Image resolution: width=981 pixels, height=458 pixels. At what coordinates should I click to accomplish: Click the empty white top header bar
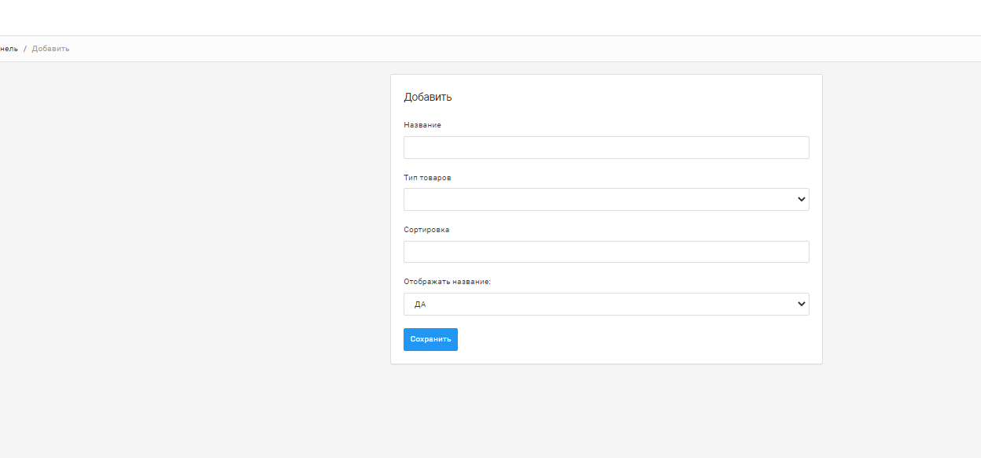coord(488,17)
